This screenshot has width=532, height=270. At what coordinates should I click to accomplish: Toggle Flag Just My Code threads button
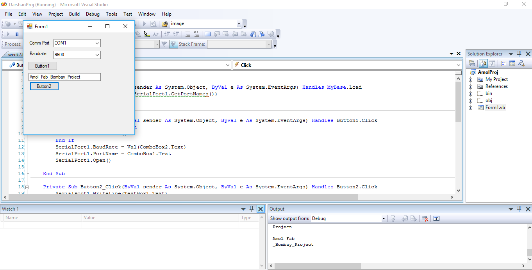point(173,44)
